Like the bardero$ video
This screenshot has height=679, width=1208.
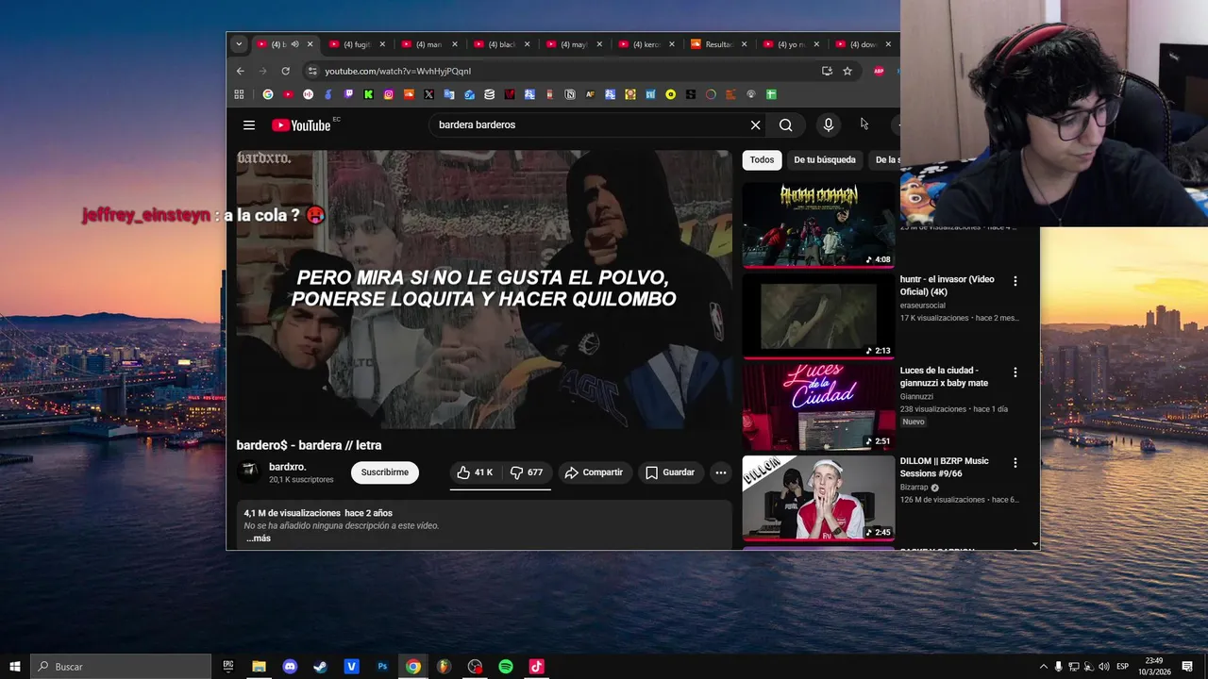click(x=475, y=472)
